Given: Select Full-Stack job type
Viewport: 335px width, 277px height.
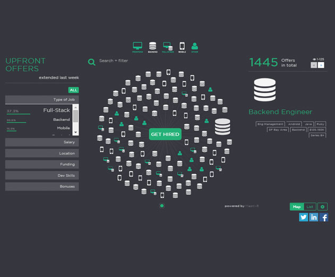Looking at the screenshot, I should [57, 110].
